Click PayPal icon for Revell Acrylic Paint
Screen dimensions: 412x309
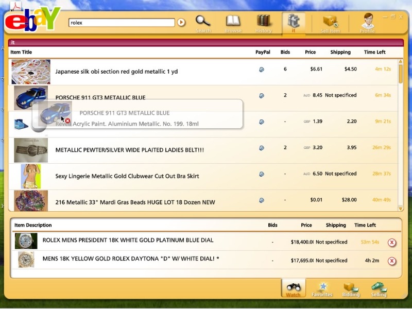(x=262, y=122)
